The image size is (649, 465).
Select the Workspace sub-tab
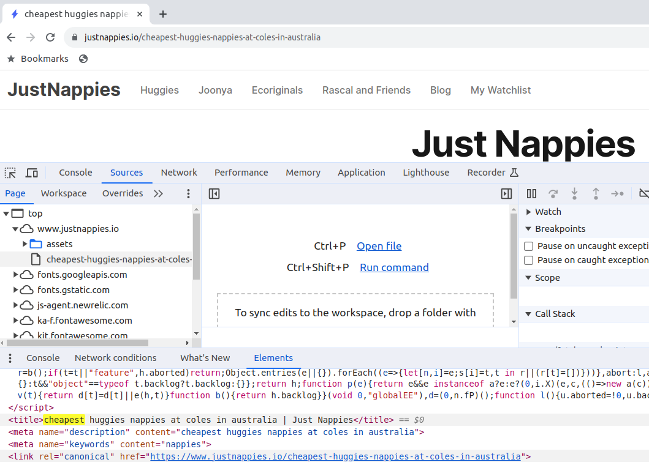click(64, 193)
